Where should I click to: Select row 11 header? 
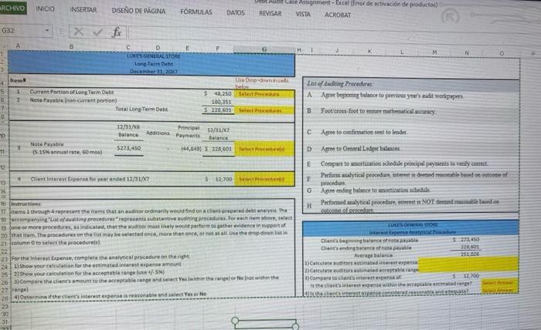point(3,151)
